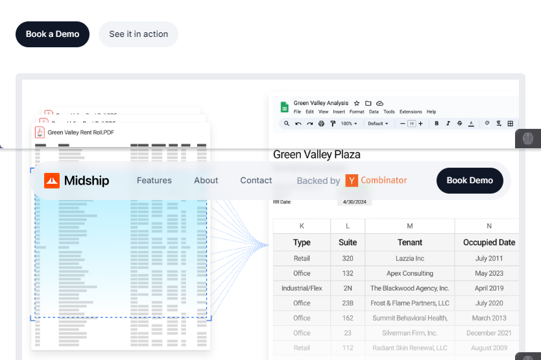Open the 100% zoom dropdown

pyautogui.click(x=349, y=124)
